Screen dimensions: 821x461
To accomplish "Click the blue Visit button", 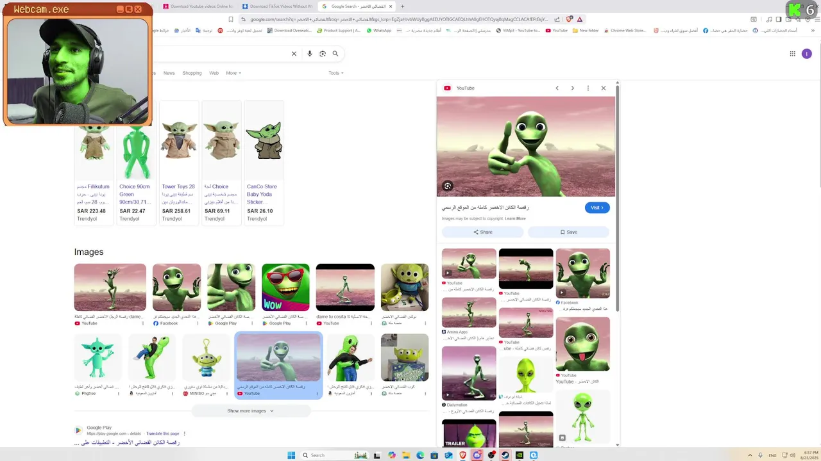I will 597,207.
